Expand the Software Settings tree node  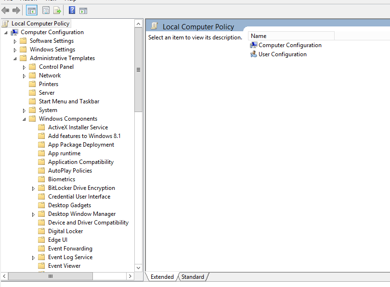coord(15,41)
